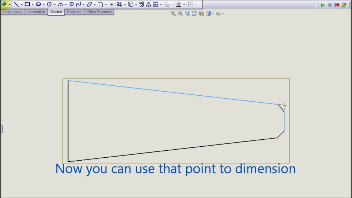Click the Linear Sketch Pattern icon
The image size is (352, 198).
156,4
